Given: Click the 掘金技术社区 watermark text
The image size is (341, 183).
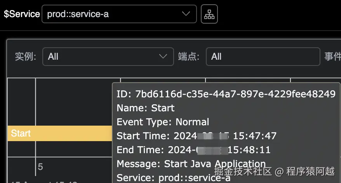Looking at the screenshot, I should (x=243, y=171).
